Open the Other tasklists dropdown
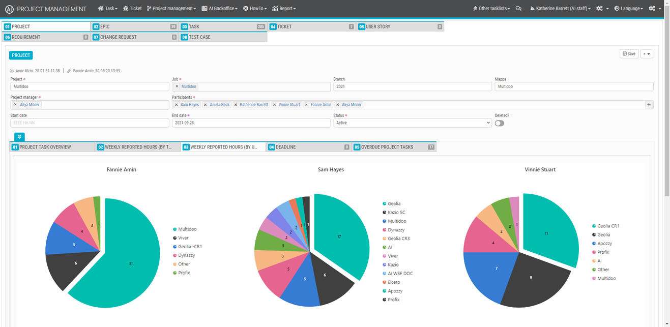The width and height of the screenshot is (670, 327). pyautogui.click(x=491, y=9)
